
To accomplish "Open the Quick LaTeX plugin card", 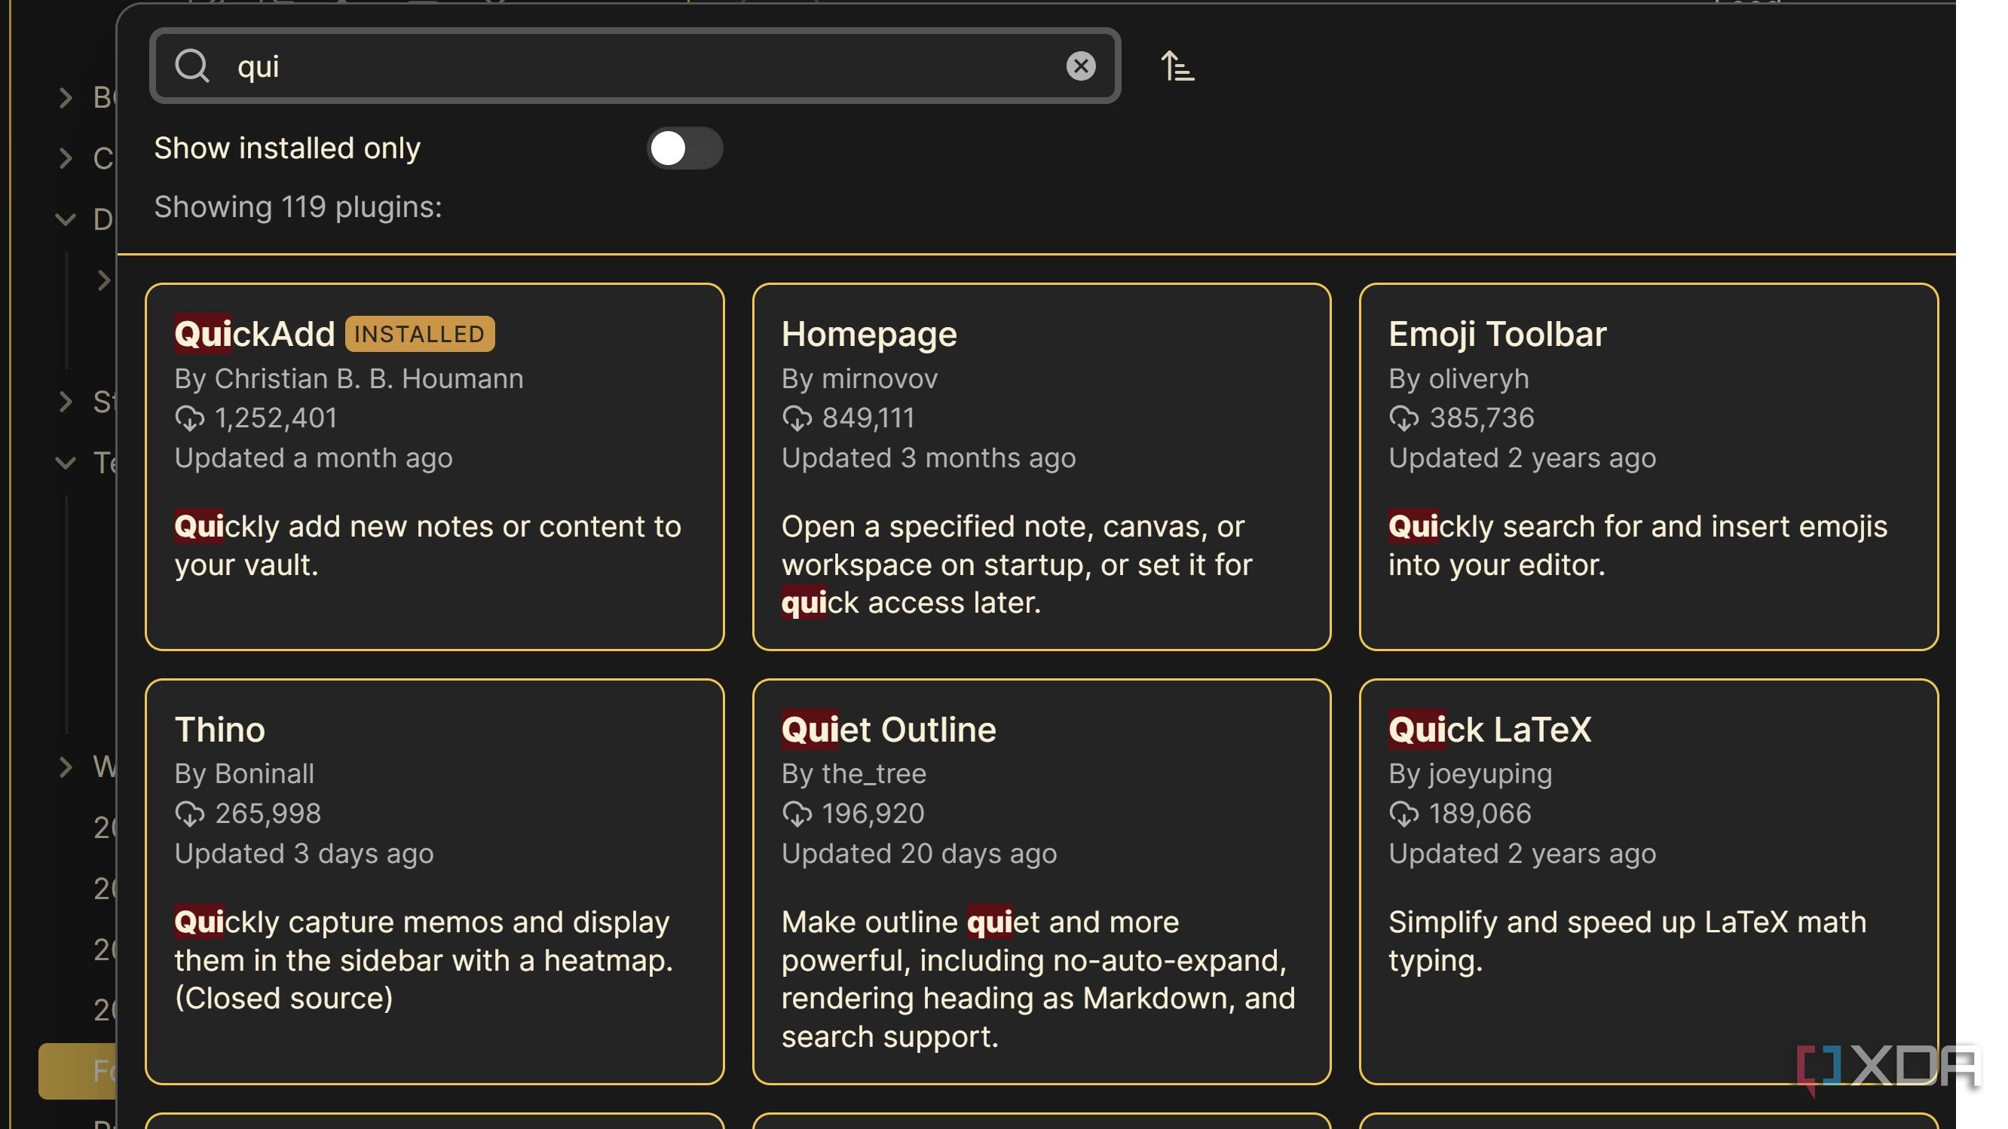I will point(1648,881).
